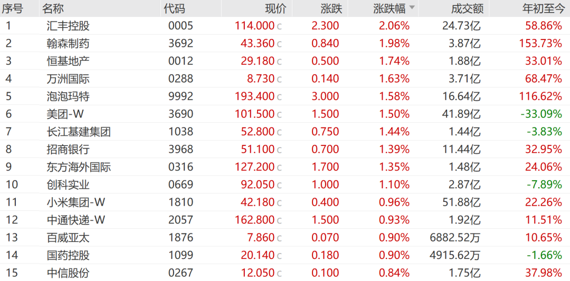The image size is (570, 281).
Task: Click the 涨跌 column header
Action: [331, 8]
